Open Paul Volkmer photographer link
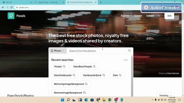184x103 pixels. pos(173,73)
